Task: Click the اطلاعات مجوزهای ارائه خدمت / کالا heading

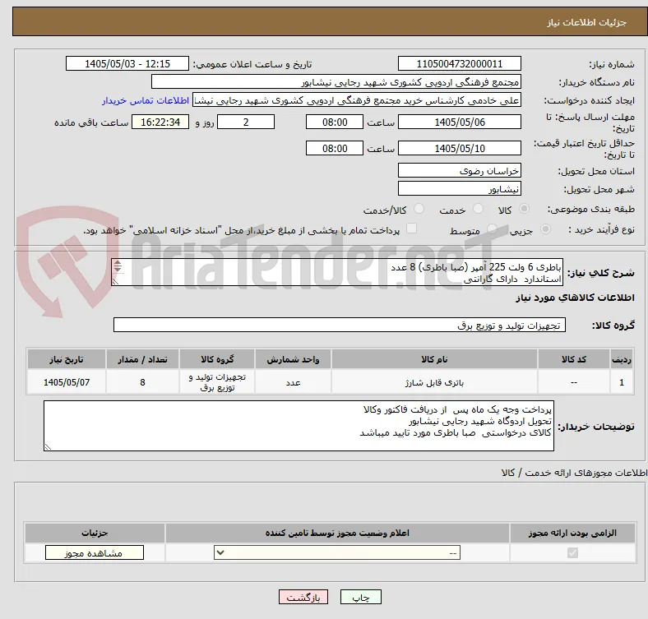Action: (574, 473)
